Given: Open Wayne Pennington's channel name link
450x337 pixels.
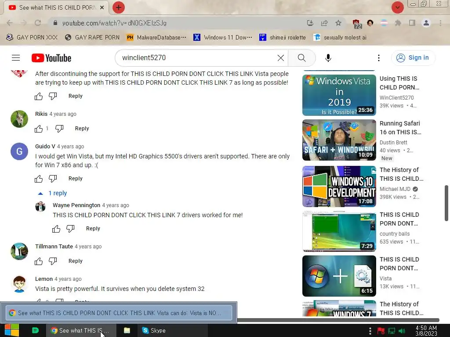Looking at the screenshot, I should pyautogui.click(x=76, y=205).
